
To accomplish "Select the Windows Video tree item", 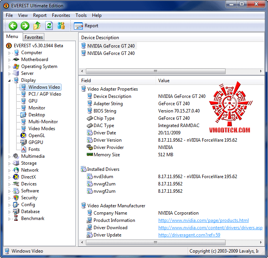I will click(41, 87).
